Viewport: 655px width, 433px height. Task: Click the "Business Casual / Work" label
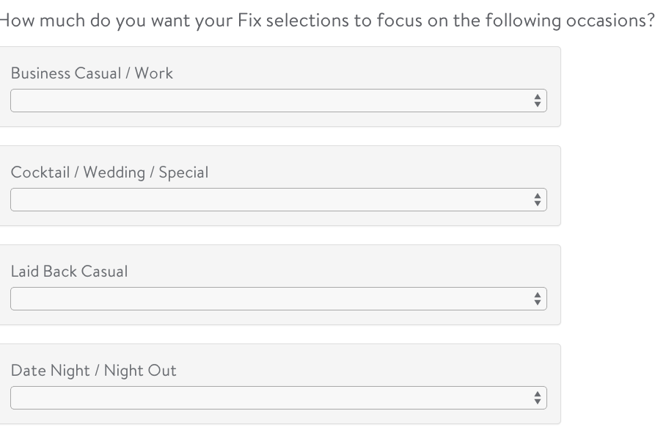92,73
